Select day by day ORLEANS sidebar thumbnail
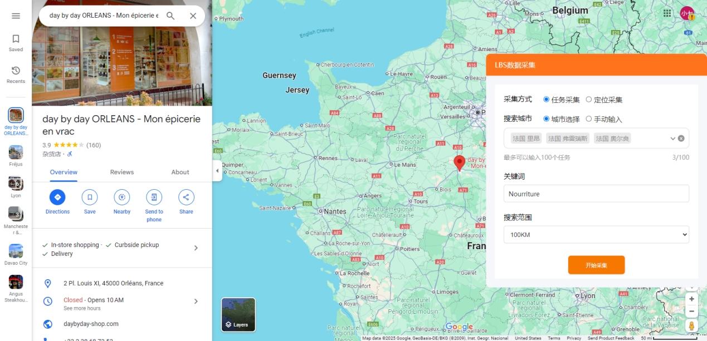Screen dimensions: 707x341 16,115
